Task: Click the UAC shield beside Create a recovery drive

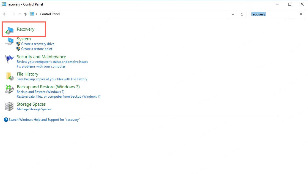Action: pyautogui.click(x=19, y=44)
